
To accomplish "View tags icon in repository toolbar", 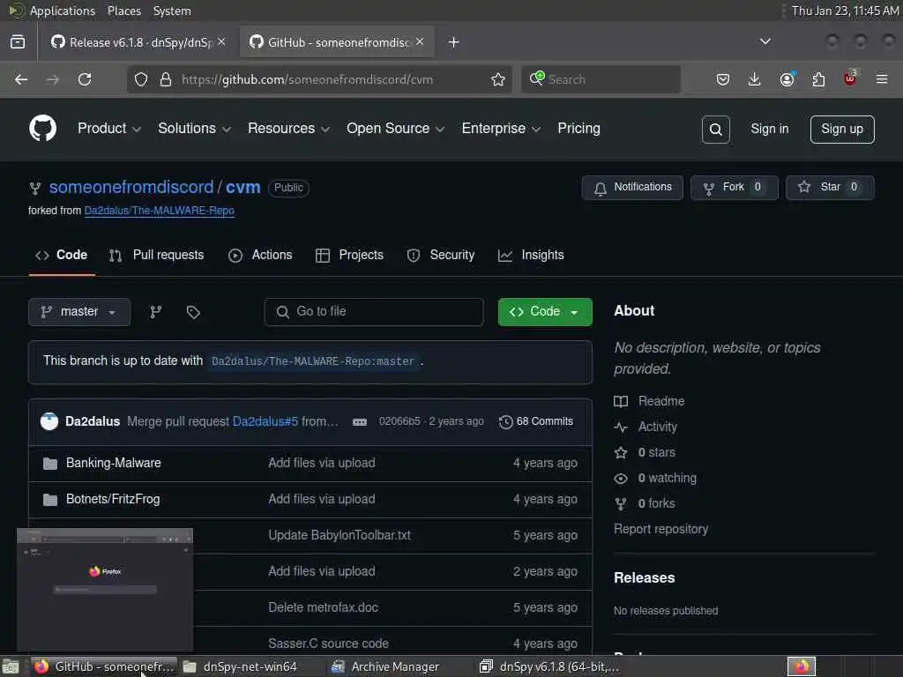I will (193, 312).
